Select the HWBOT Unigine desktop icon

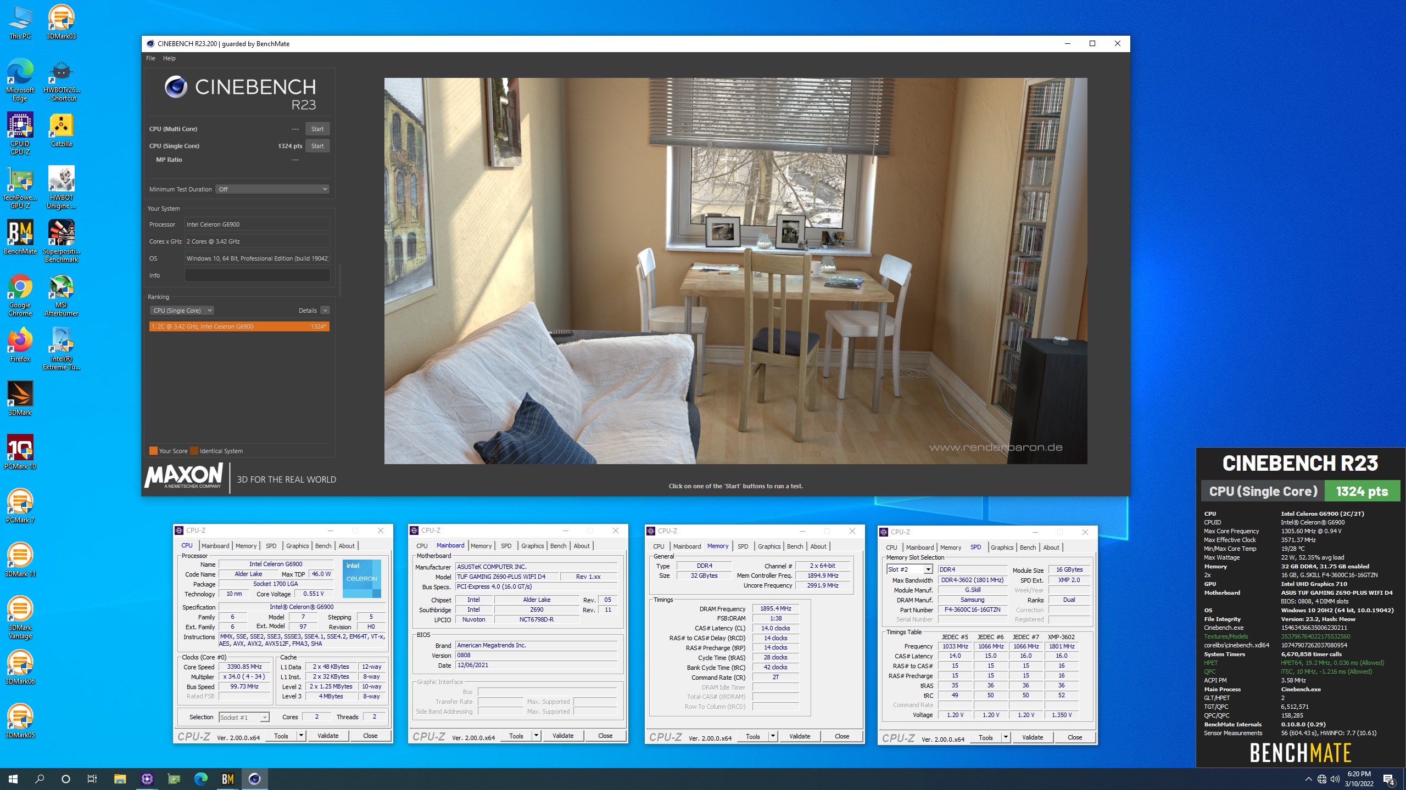point(61,188)
